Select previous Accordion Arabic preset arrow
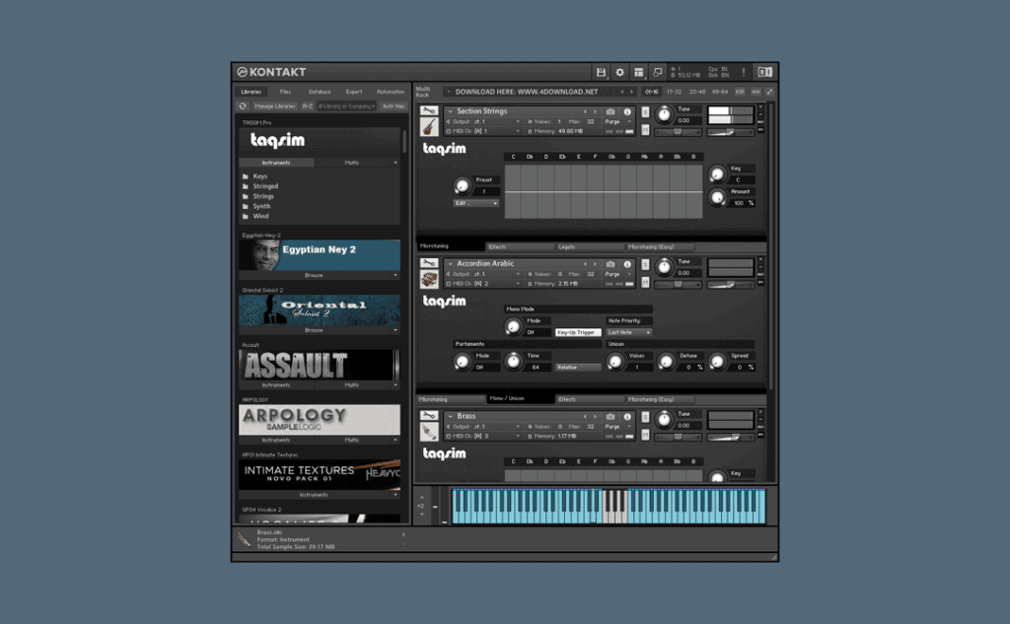This screenshot has height=624, width=1010. [x=585, y=264]
